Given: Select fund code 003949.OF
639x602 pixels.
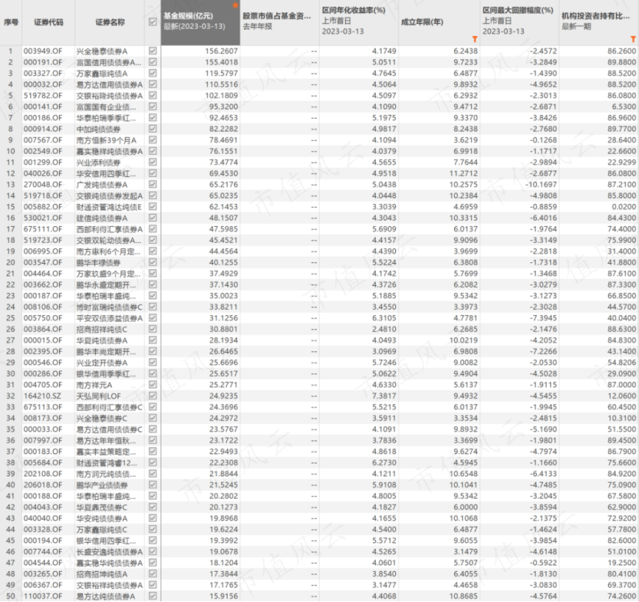Looking at the screenshot, I should coord(43,51).
